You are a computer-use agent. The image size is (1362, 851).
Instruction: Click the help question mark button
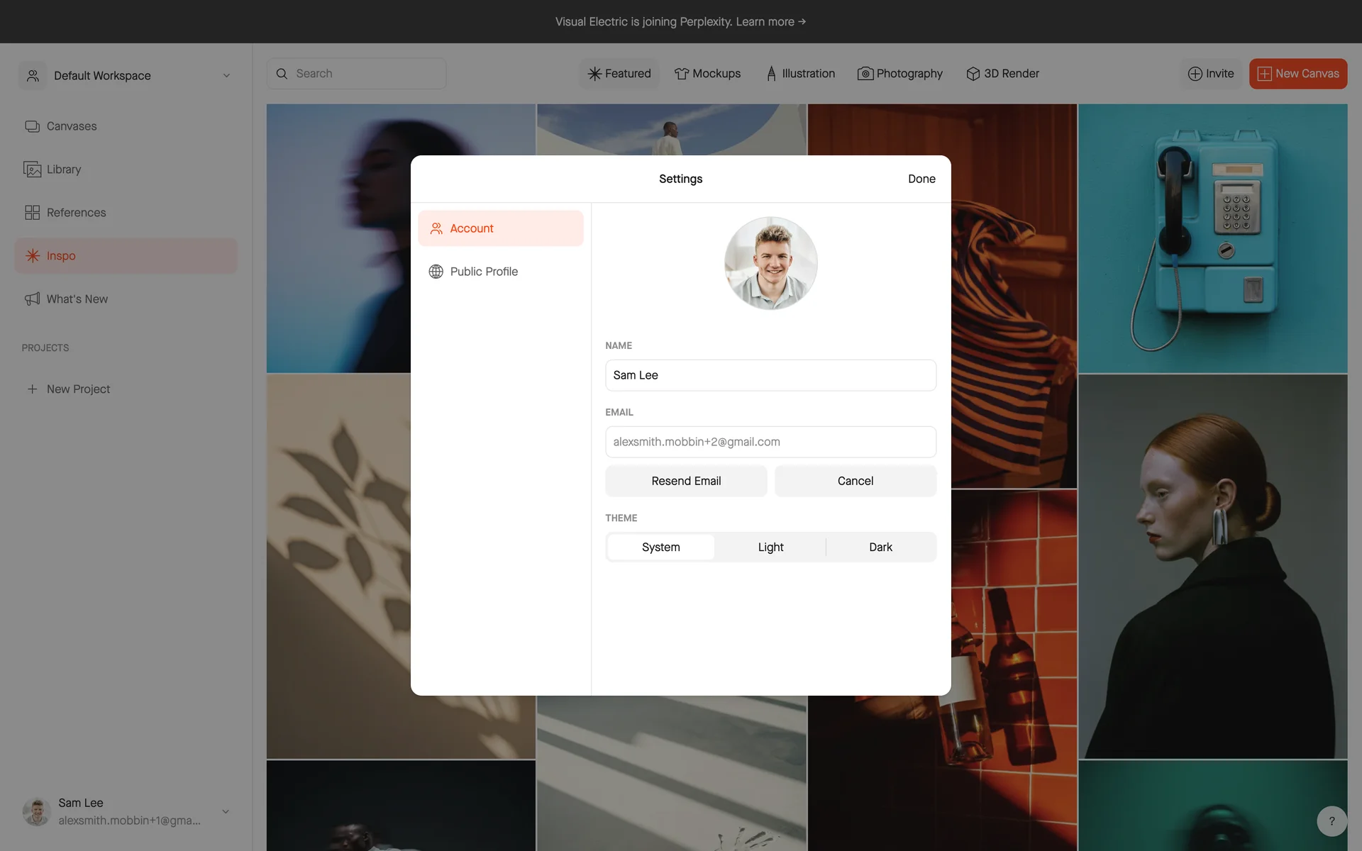pos(1331,821)
